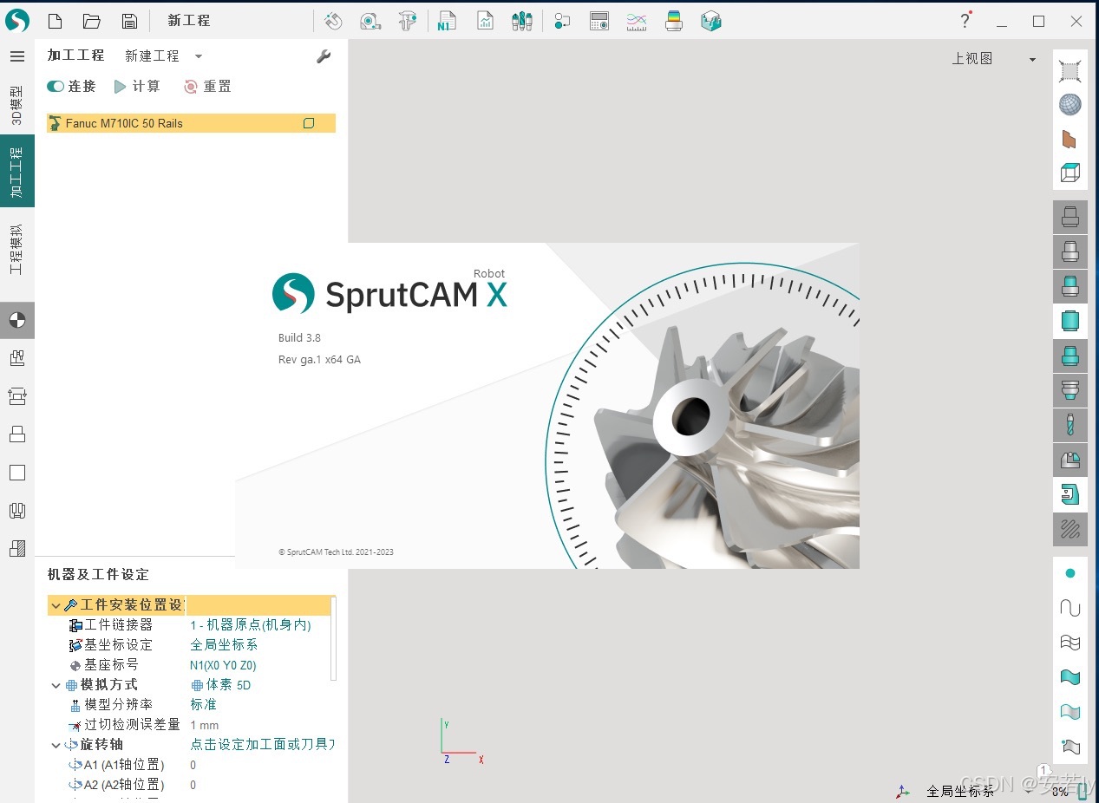This screenshot has width=1099, height=803.
Task: Click the half-filled circle origin icon
Action: pyautogui.click(x=17, y=320)
